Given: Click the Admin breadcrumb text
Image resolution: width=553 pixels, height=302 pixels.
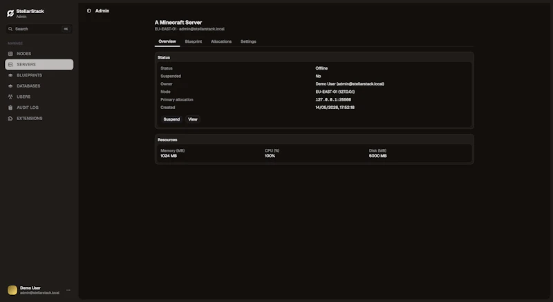Looking at the screenshot, I should click(x=102, y=11).
